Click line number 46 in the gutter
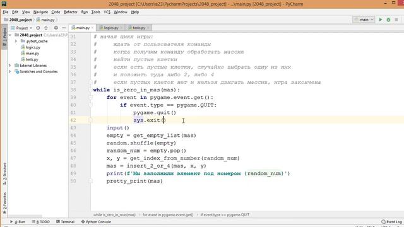 pos(73,151)
